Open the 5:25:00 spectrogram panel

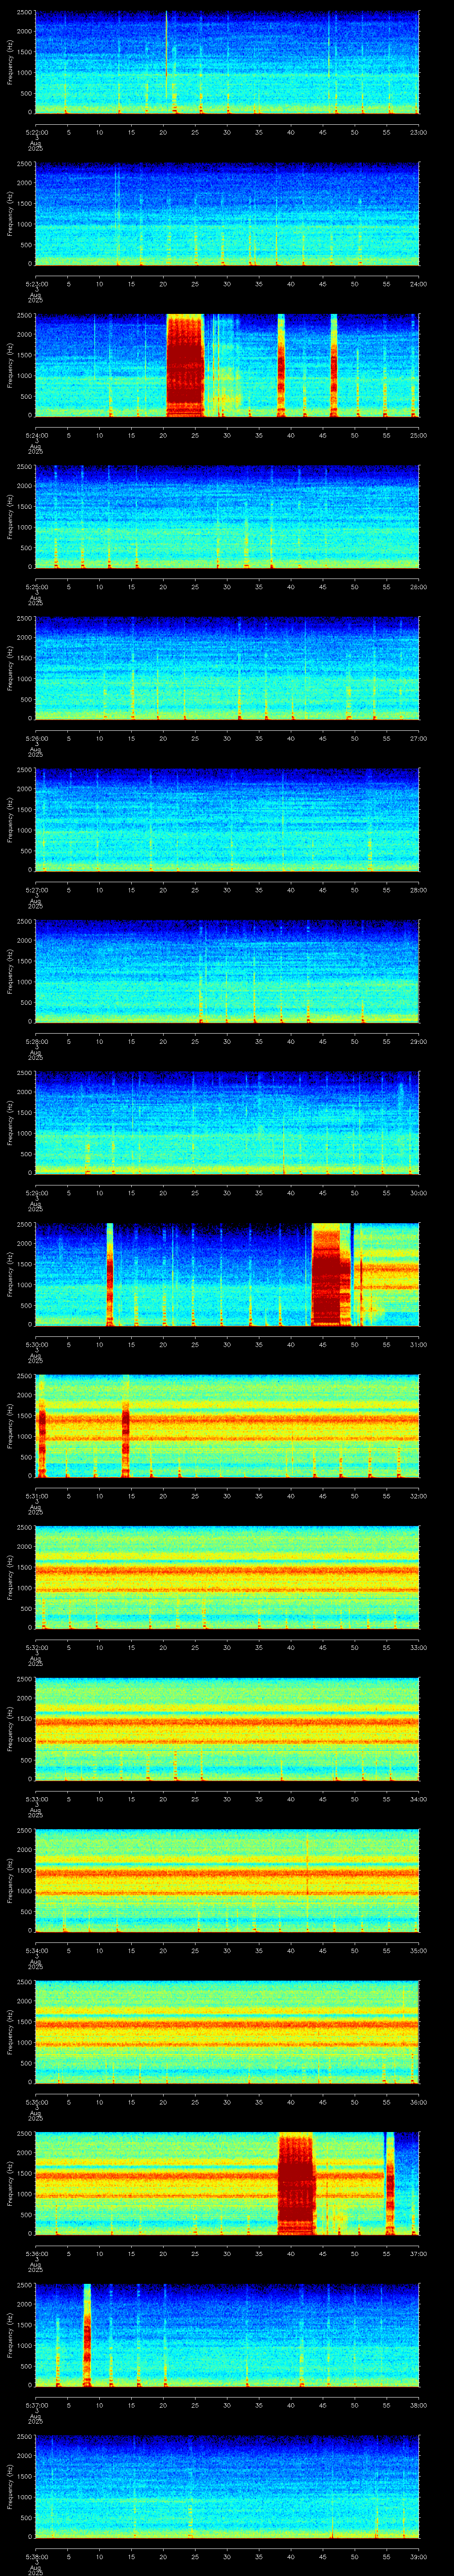click(x=227, y=517)
